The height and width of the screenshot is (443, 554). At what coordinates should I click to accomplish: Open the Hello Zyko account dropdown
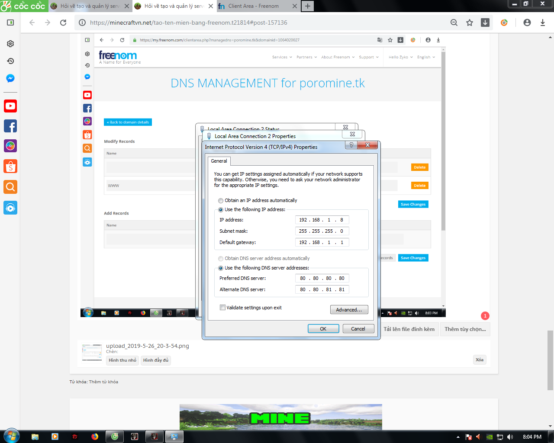pos(401,57)
